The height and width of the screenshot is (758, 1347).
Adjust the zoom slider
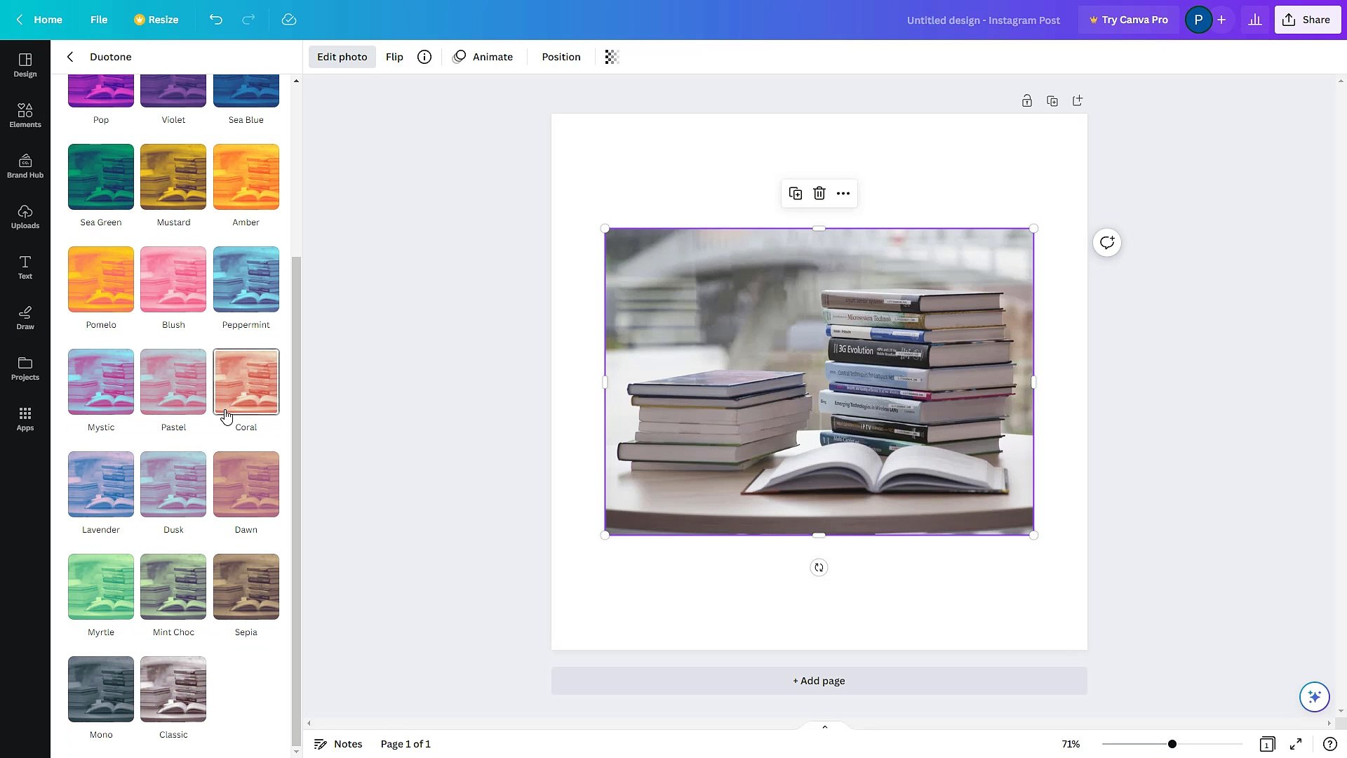pos(1171,744)
